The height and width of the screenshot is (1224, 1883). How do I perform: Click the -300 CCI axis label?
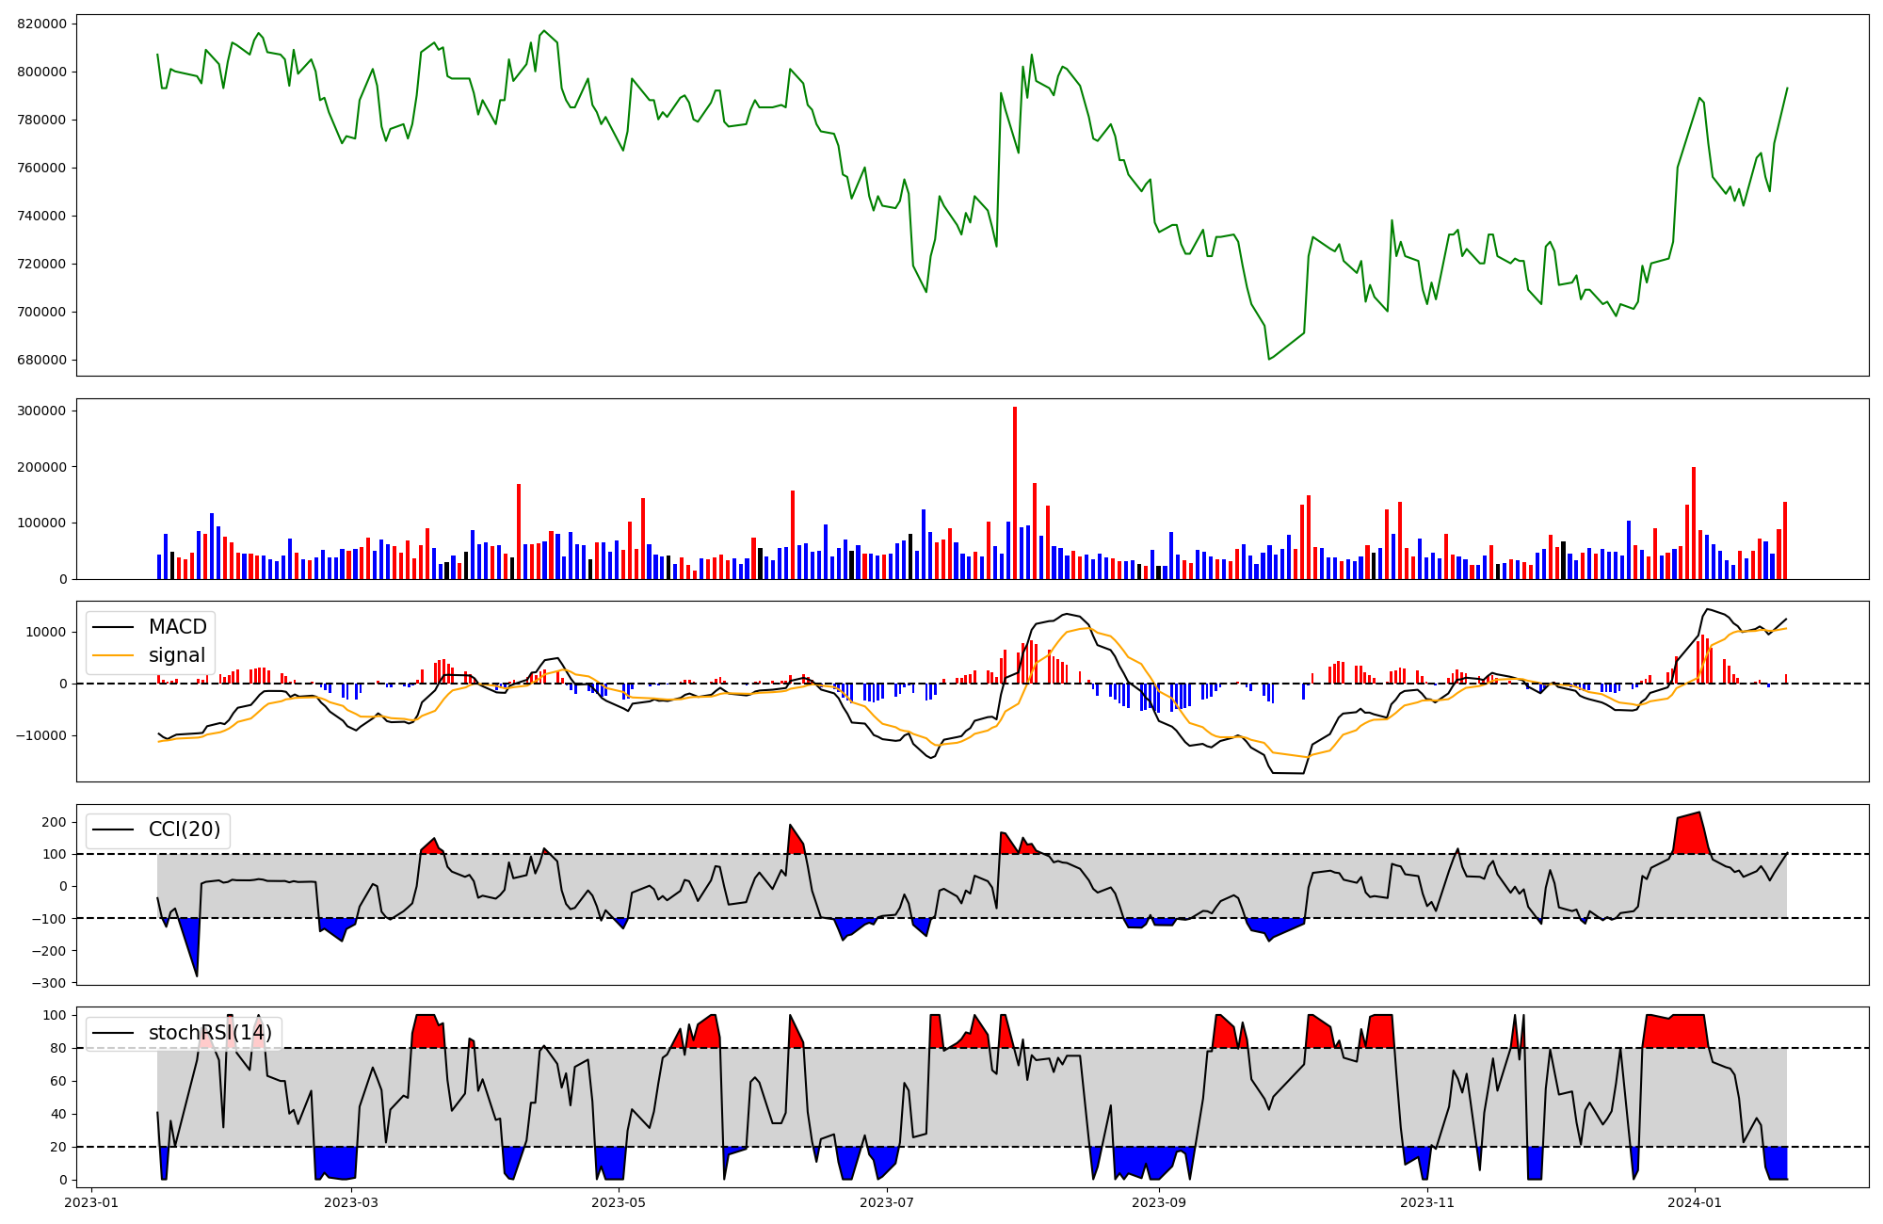pyautogui.click(x=47, y=983)
